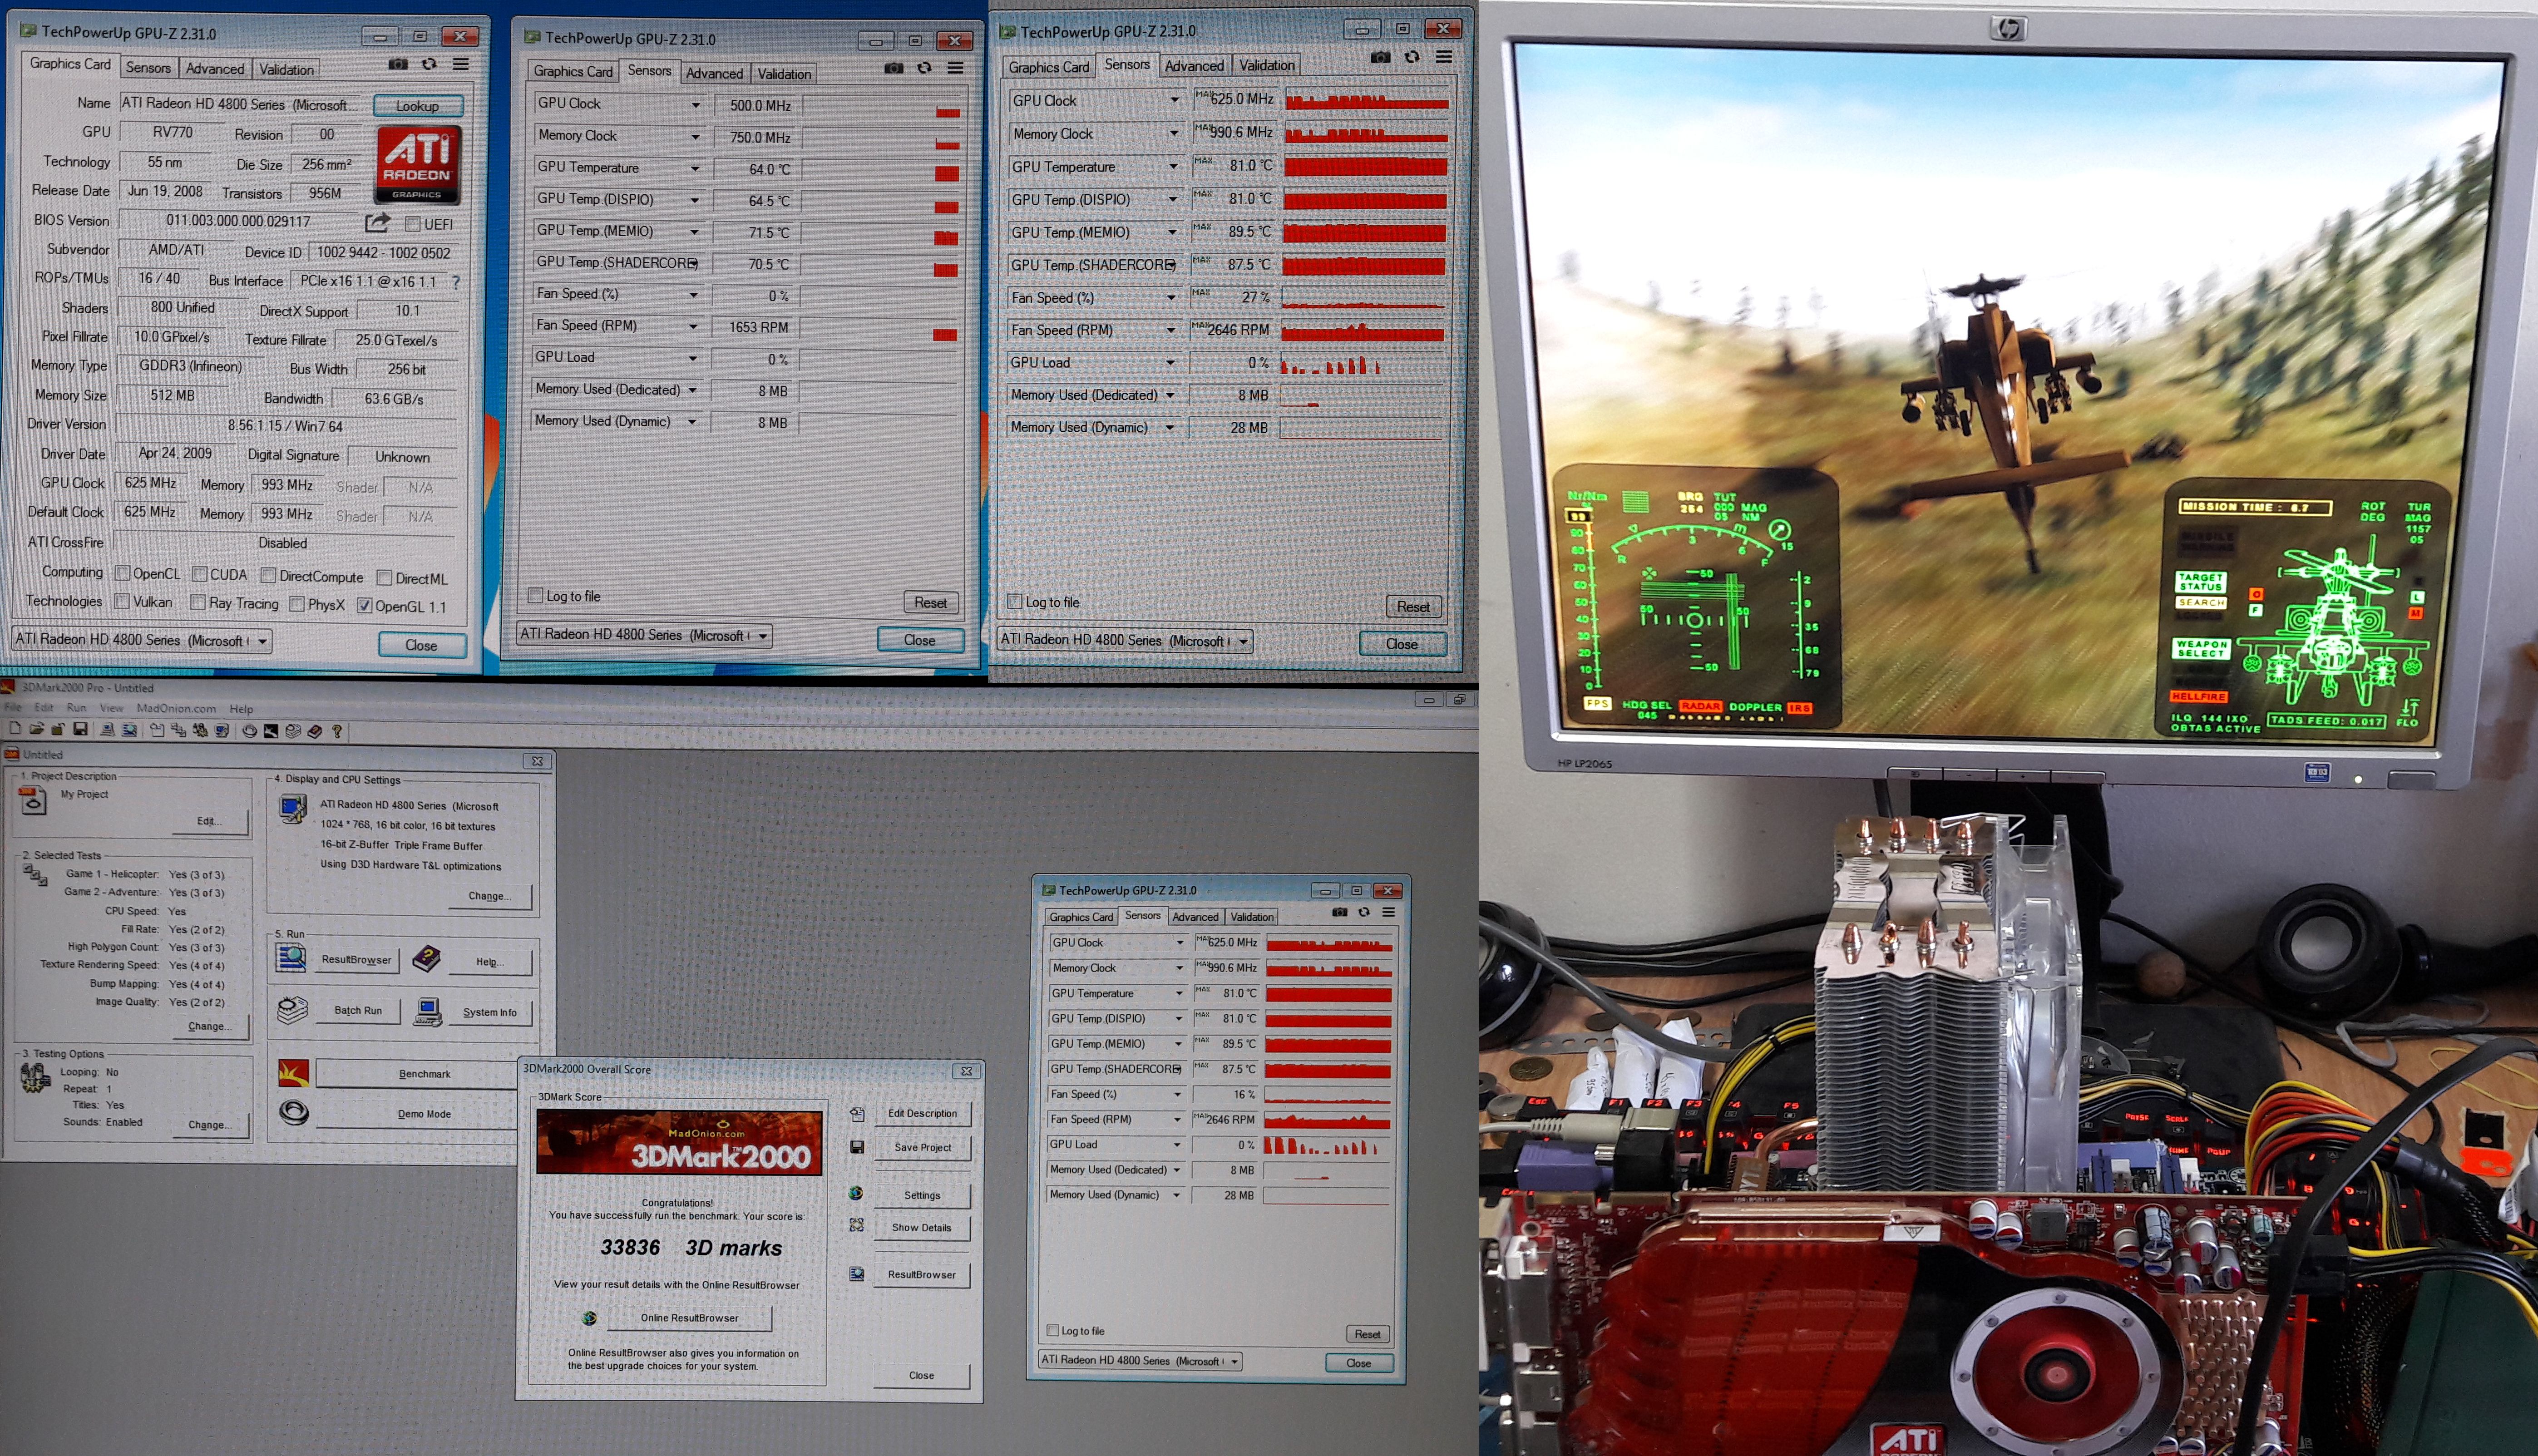
Task: Click the purple help book icon in Run section
Action: click(x=427, y=958)
